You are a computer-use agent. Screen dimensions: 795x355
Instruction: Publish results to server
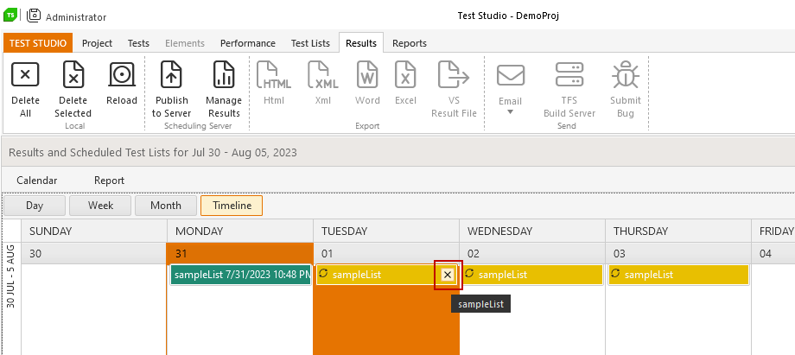(171, 89)
